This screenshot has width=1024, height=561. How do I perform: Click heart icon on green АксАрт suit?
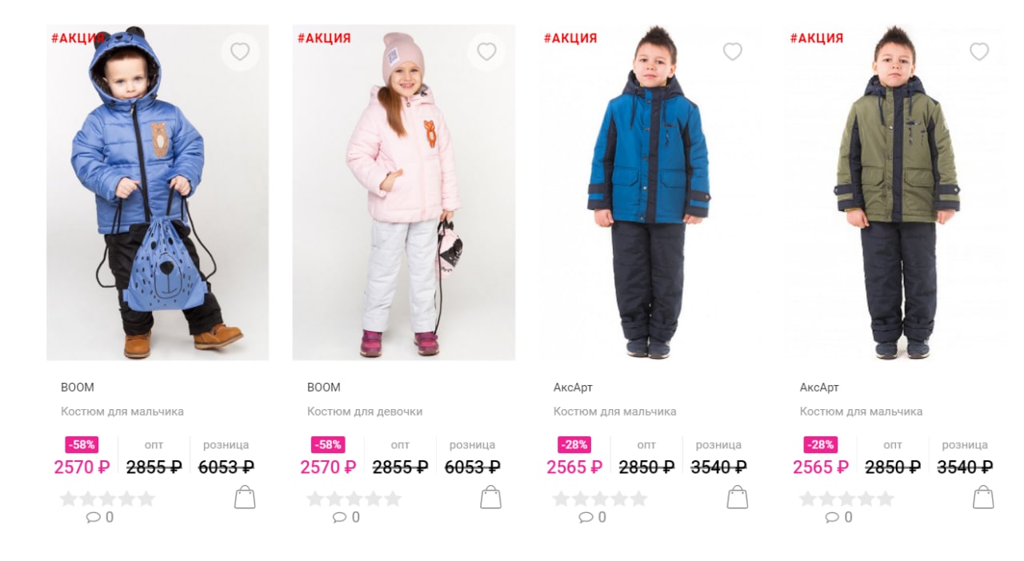[979, 52]
